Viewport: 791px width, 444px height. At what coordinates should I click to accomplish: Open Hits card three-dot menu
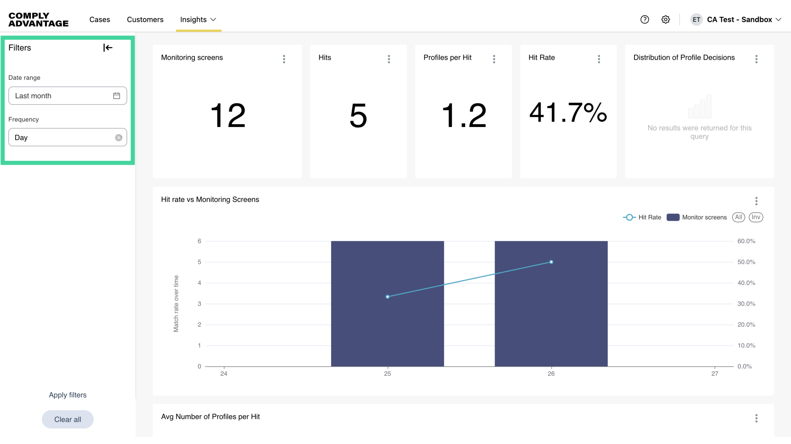click(x=389, y=59)
